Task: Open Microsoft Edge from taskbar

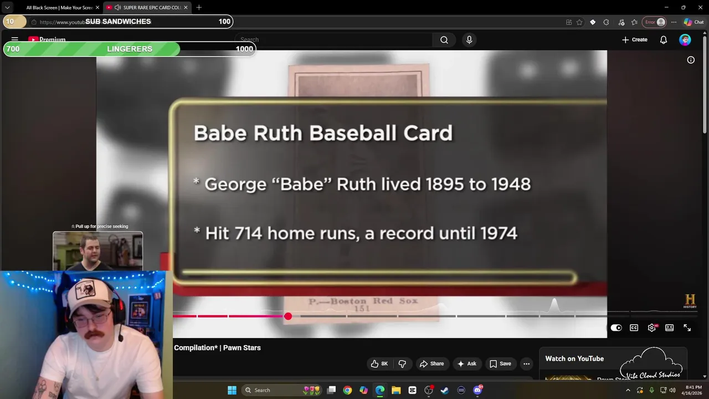Action: [x=380, y=390]
